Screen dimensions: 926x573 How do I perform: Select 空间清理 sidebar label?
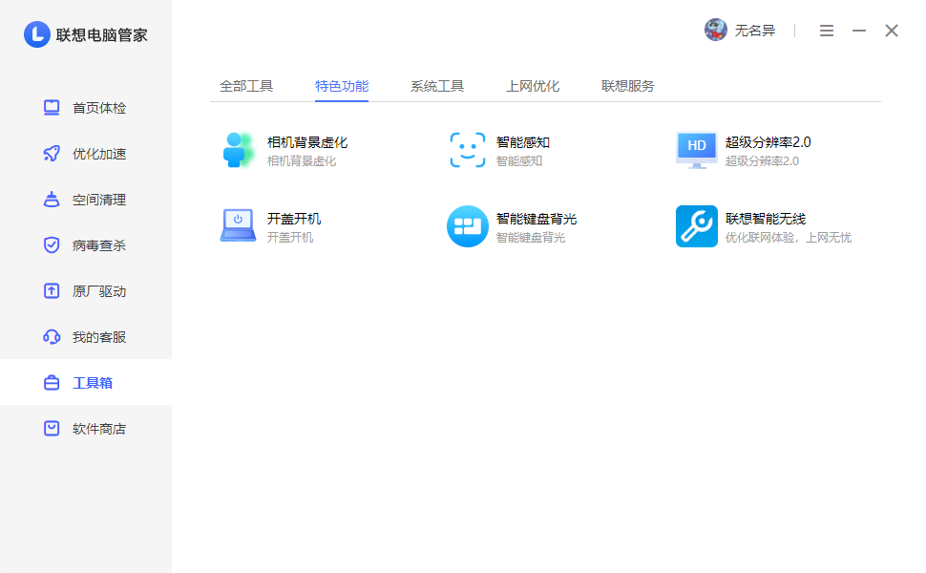coord(99,200)
